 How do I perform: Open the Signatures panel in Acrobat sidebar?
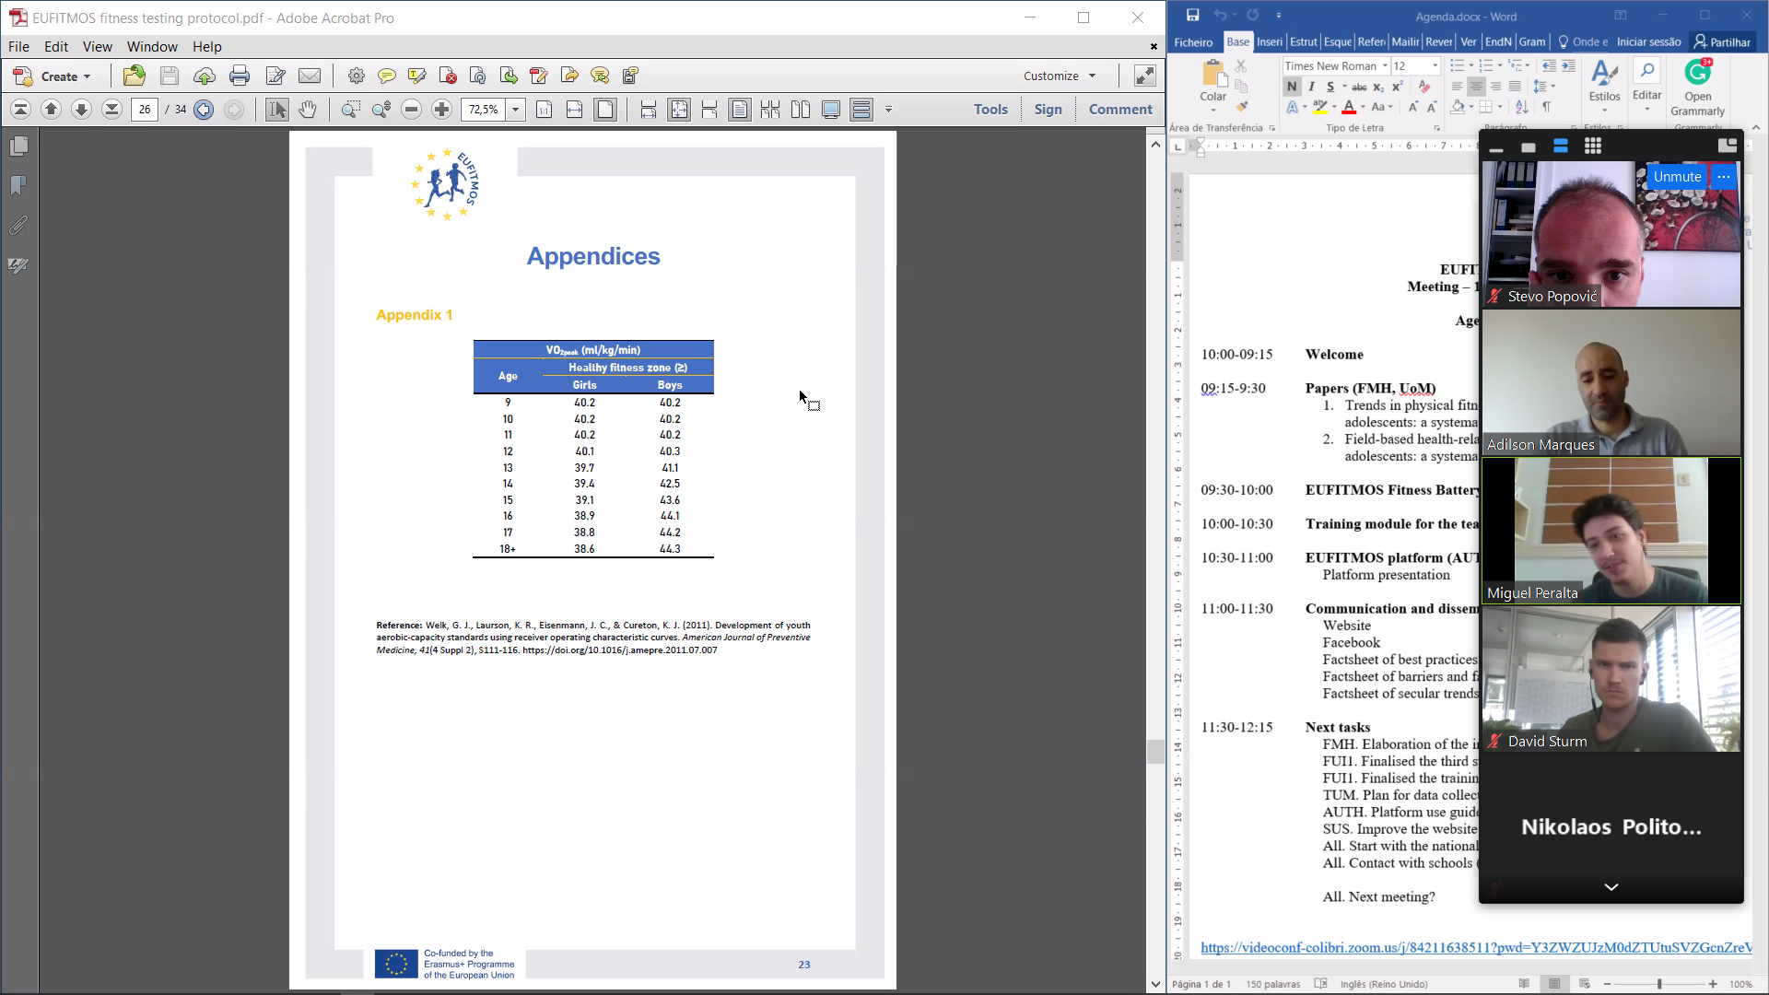19,265
